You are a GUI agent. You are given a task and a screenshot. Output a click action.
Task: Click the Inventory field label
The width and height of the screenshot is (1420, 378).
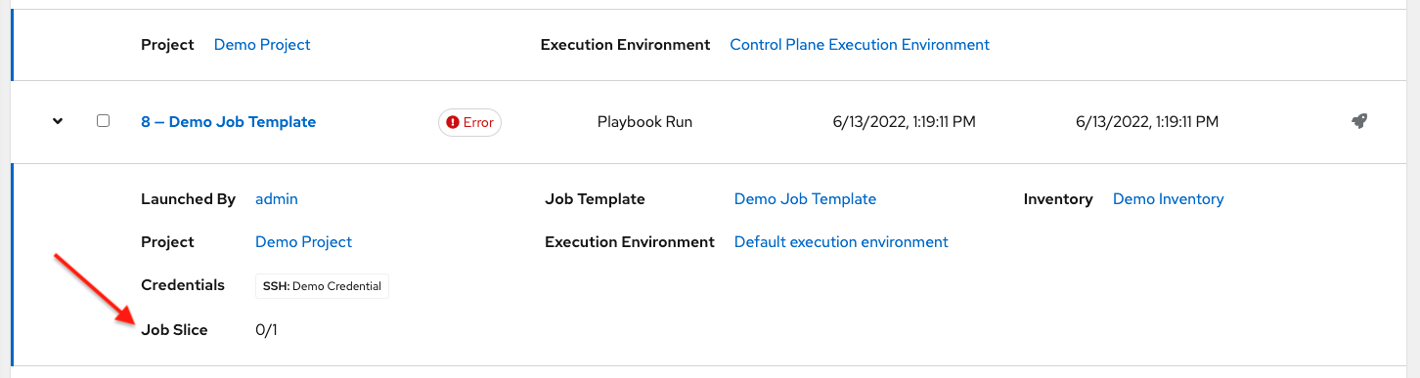tap(1058, 198)
